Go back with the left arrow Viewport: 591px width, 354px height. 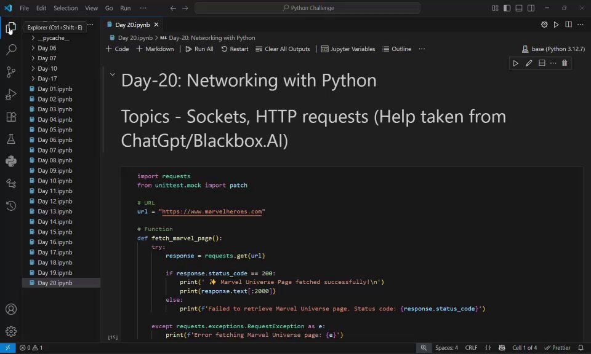click(x=173, y=8)
